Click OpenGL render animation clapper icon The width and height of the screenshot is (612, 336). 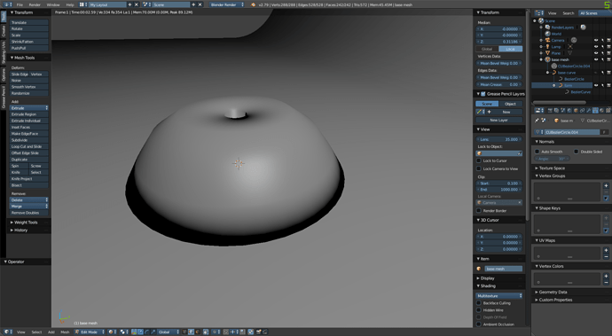[x=265, y=332]
